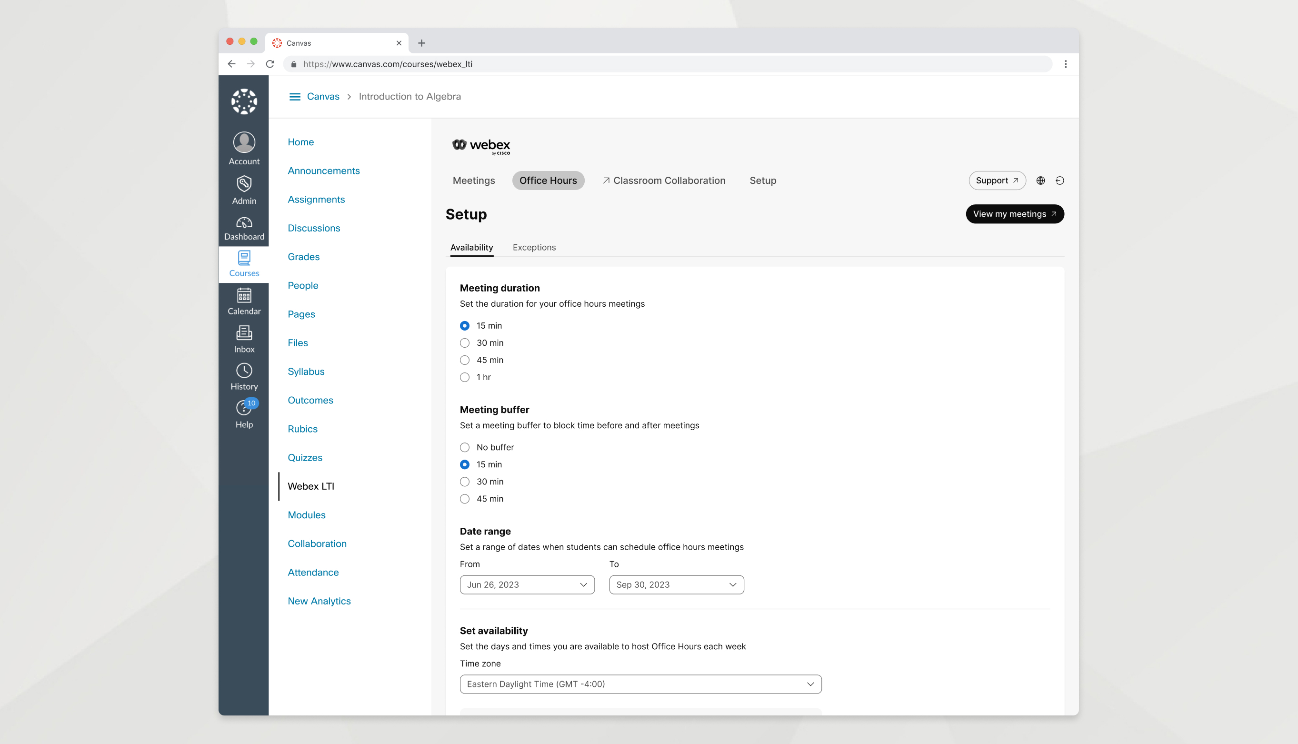
Task: Click the Setup top navigation tab
Action: point(763,180)
